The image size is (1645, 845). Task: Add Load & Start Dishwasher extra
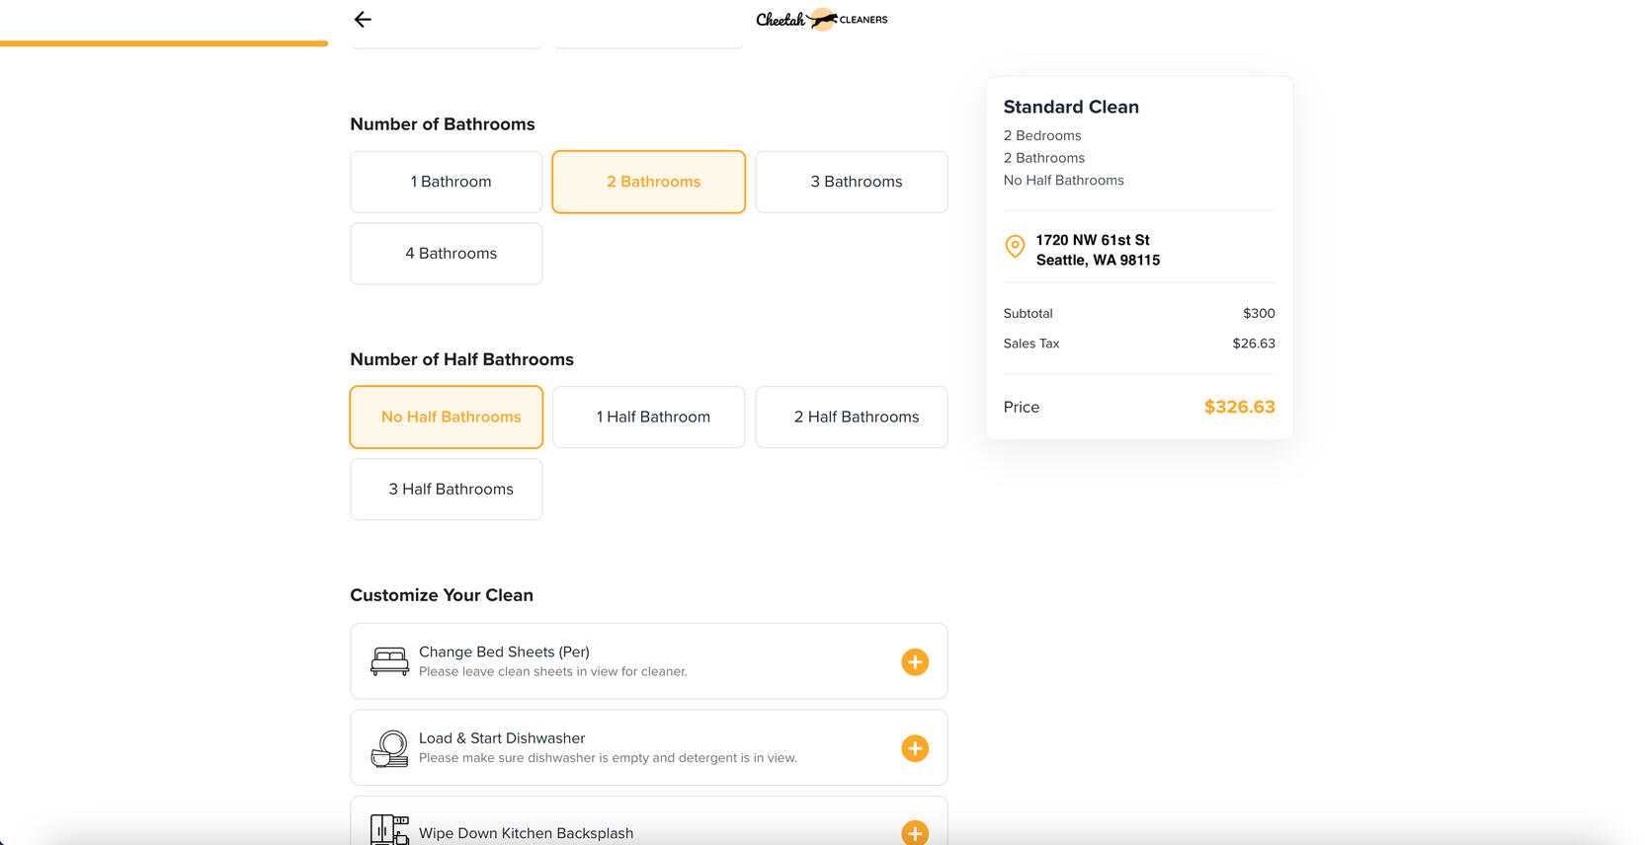[x=915, y=748]
